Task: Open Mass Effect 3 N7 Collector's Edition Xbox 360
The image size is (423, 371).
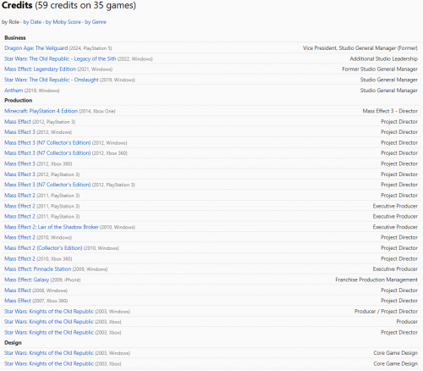Action: coord(47,153)
